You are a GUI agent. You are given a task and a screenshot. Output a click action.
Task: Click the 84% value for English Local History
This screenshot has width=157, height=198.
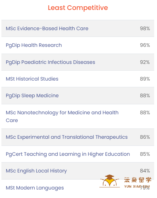145,171
